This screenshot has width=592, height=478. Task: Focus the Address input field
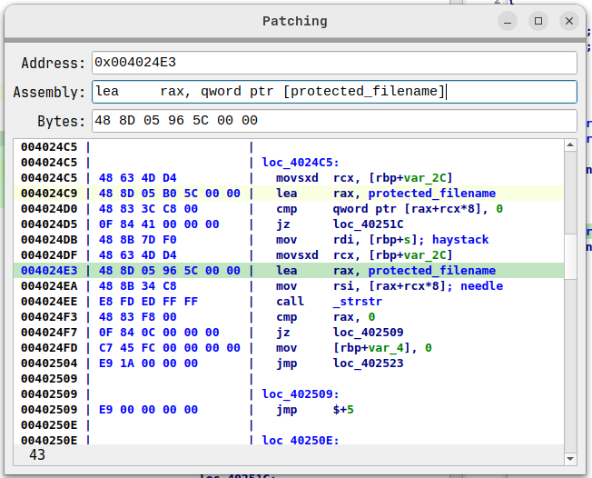coord(334,63)
